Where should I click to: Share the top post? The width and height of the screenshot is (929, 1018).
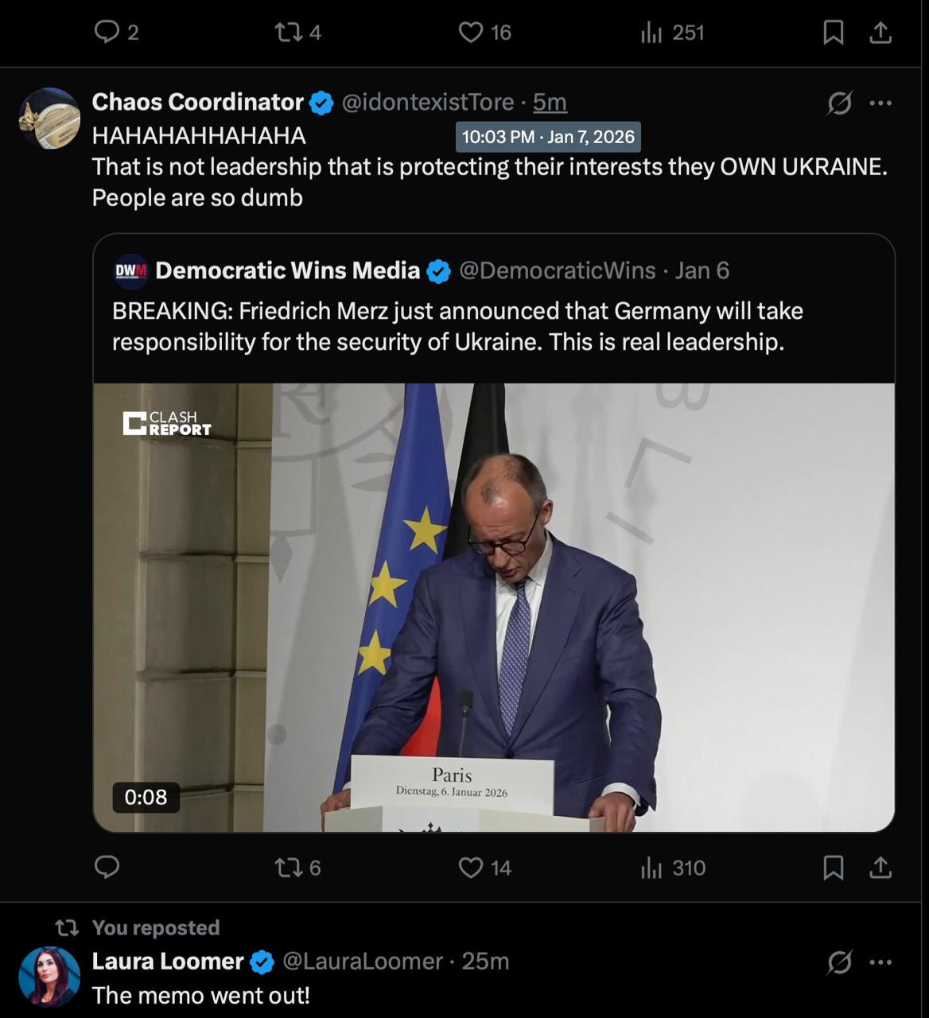pyautogui.click(x=880, y=32)
